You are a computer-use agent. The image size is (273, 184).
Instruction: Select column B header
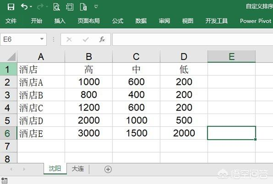pyautogui.click(x=89, y=56)
